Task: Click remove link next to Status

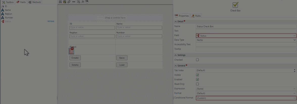Action: click(51, 21)
